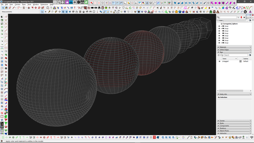This screenshot has height=143, width=254.
Task: Hide the first Group in the Outliner
Action: [219, 26]
